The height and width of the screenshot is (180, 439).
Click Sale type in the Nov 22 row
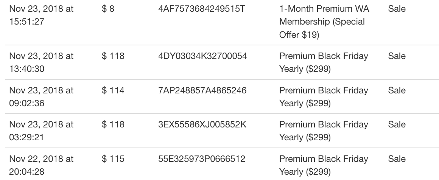tap(397, 159)
